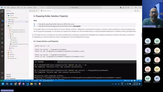Click the split editor icon

(138, 11)
